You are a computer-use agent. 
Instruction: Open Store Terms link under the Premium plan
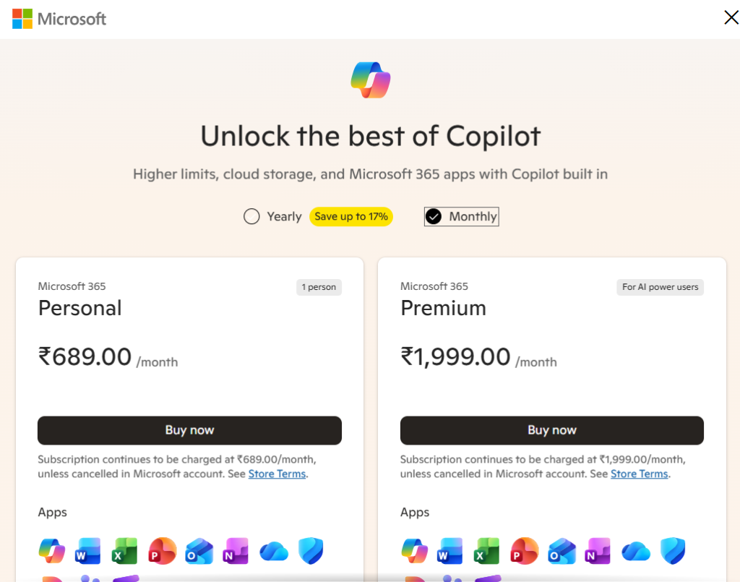pos(640,474)
